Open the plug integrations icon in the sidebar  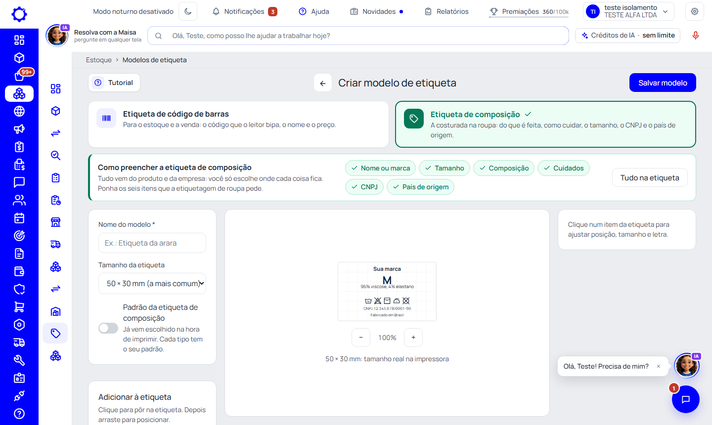click(19, 396)
